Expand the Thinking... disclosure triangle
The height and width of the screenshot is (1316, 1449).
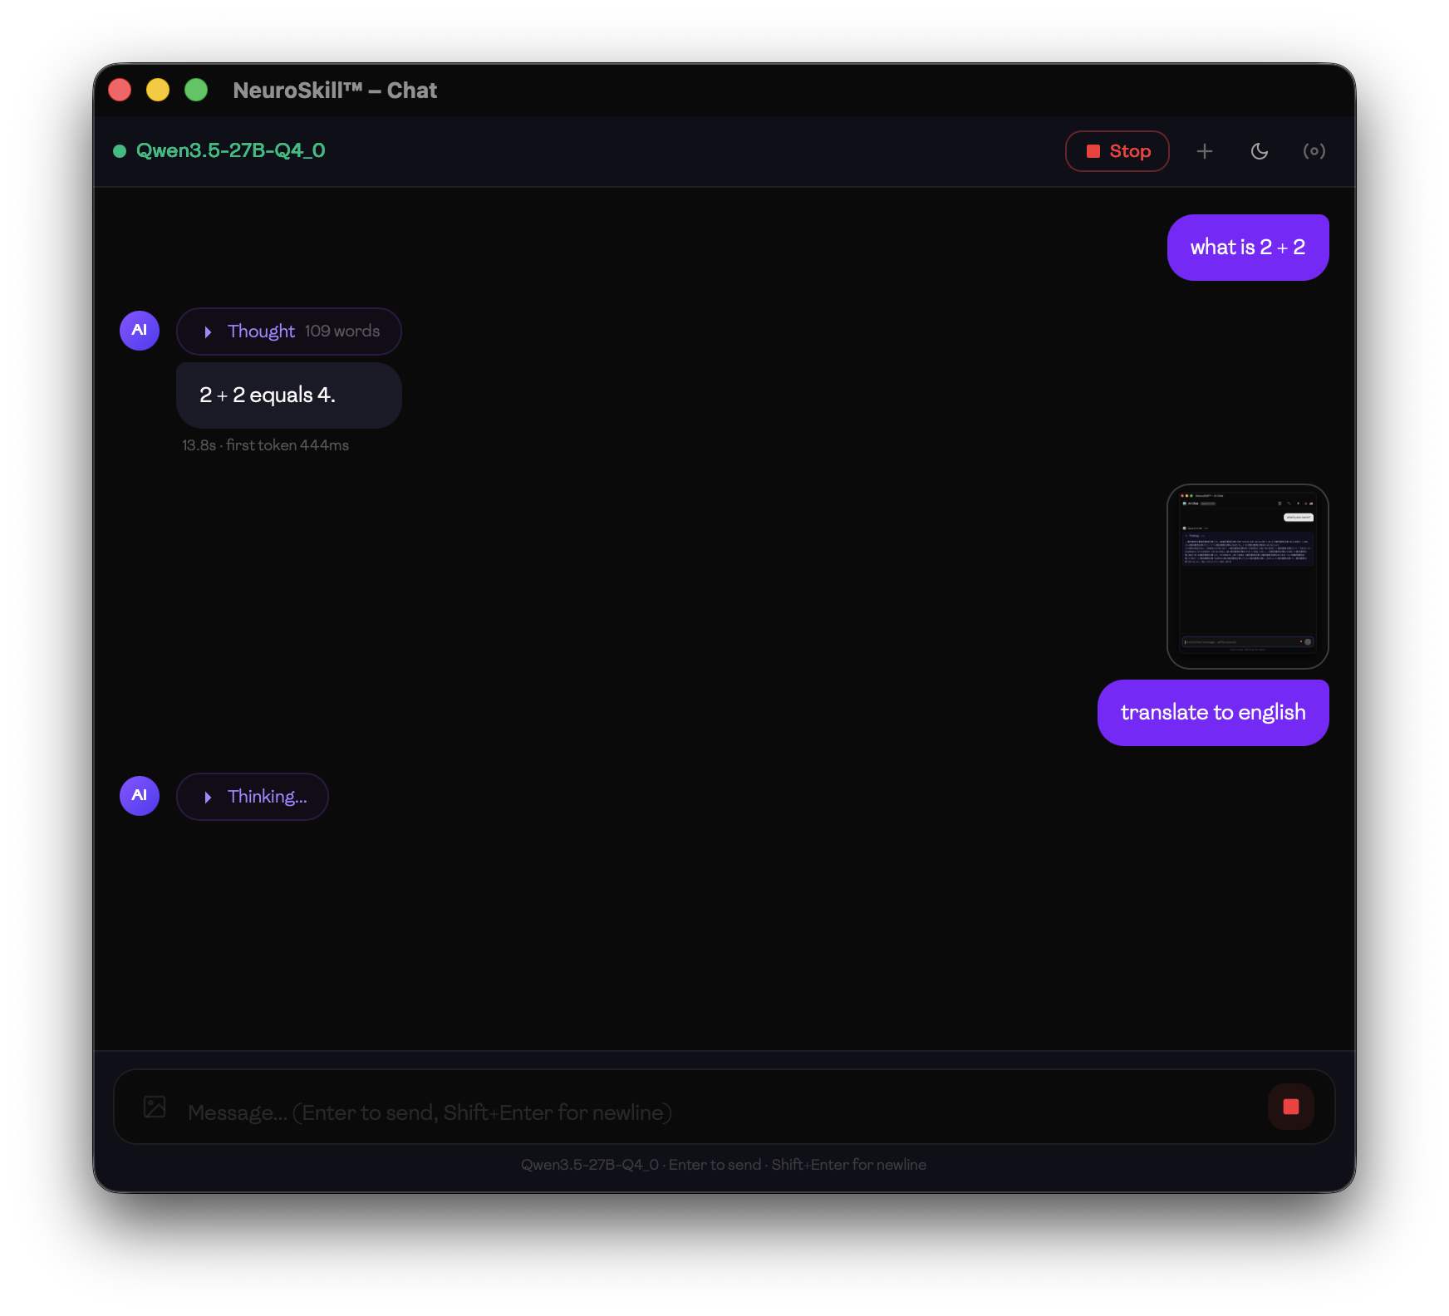click(209, 797)
